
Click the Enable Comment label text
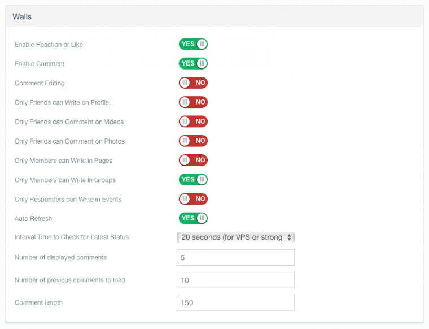(40, 64)
